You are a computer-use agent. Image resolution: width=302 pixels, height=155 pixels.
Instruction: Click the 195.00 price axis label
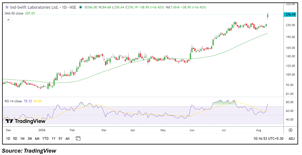coord(290,37)
